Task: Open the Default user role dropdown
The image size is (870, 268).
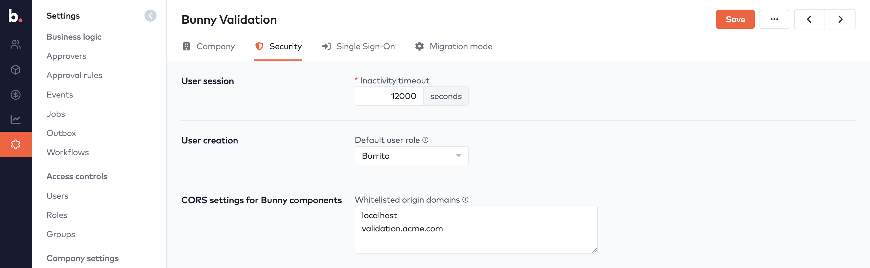Action: pyautogui.click(x=411, y=156)
